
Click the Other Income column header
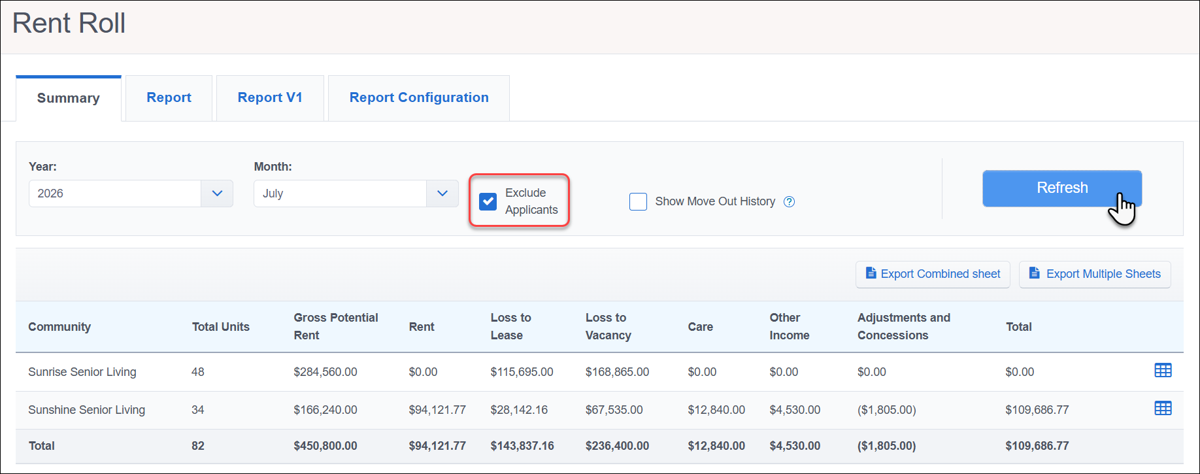coord(790,326)
